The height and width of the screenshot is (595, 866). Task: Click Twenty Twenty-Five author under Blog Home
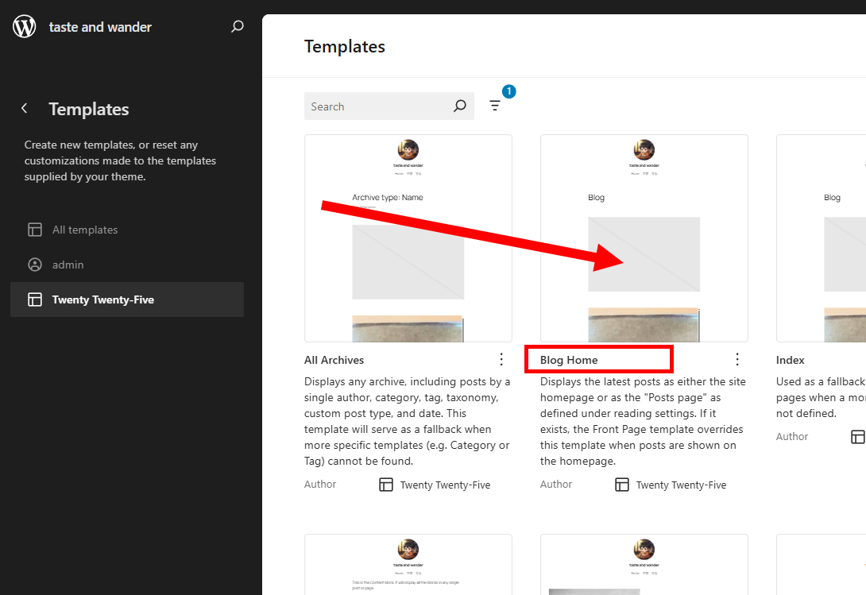(681, 485)
